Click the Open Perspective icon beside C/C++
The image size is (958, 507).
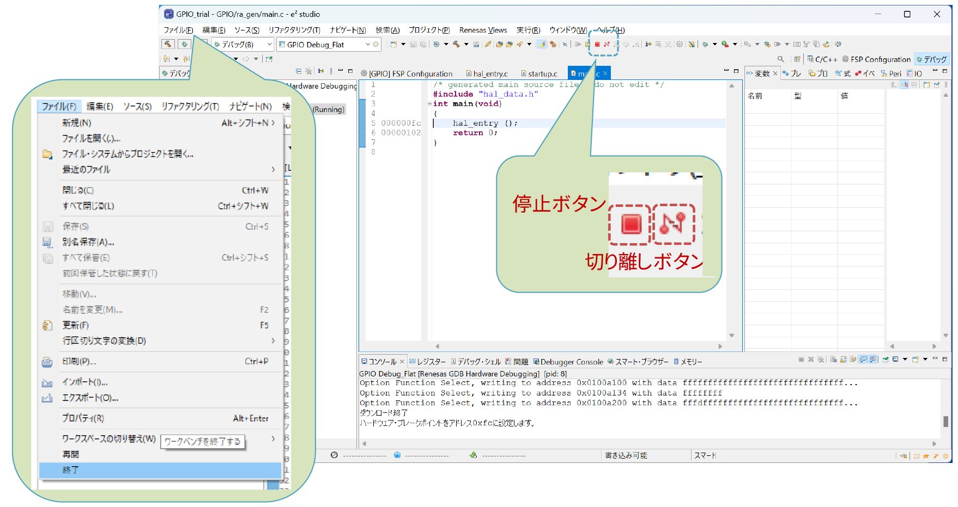tap(797, 59)
